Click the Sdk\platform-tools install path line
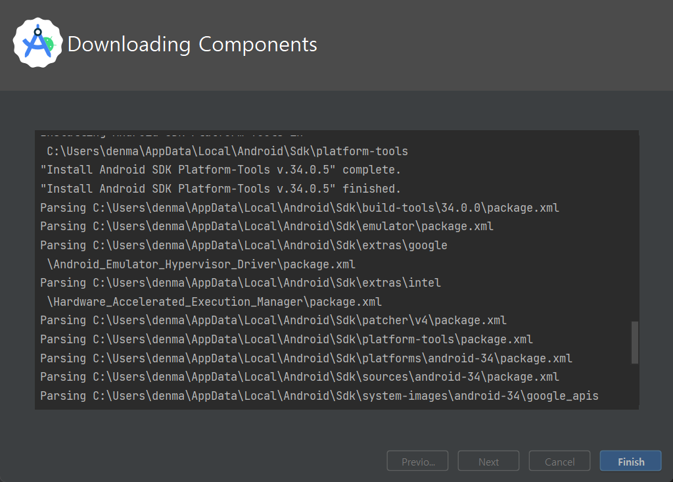This screenshot has width=673, height=482. 227,151
